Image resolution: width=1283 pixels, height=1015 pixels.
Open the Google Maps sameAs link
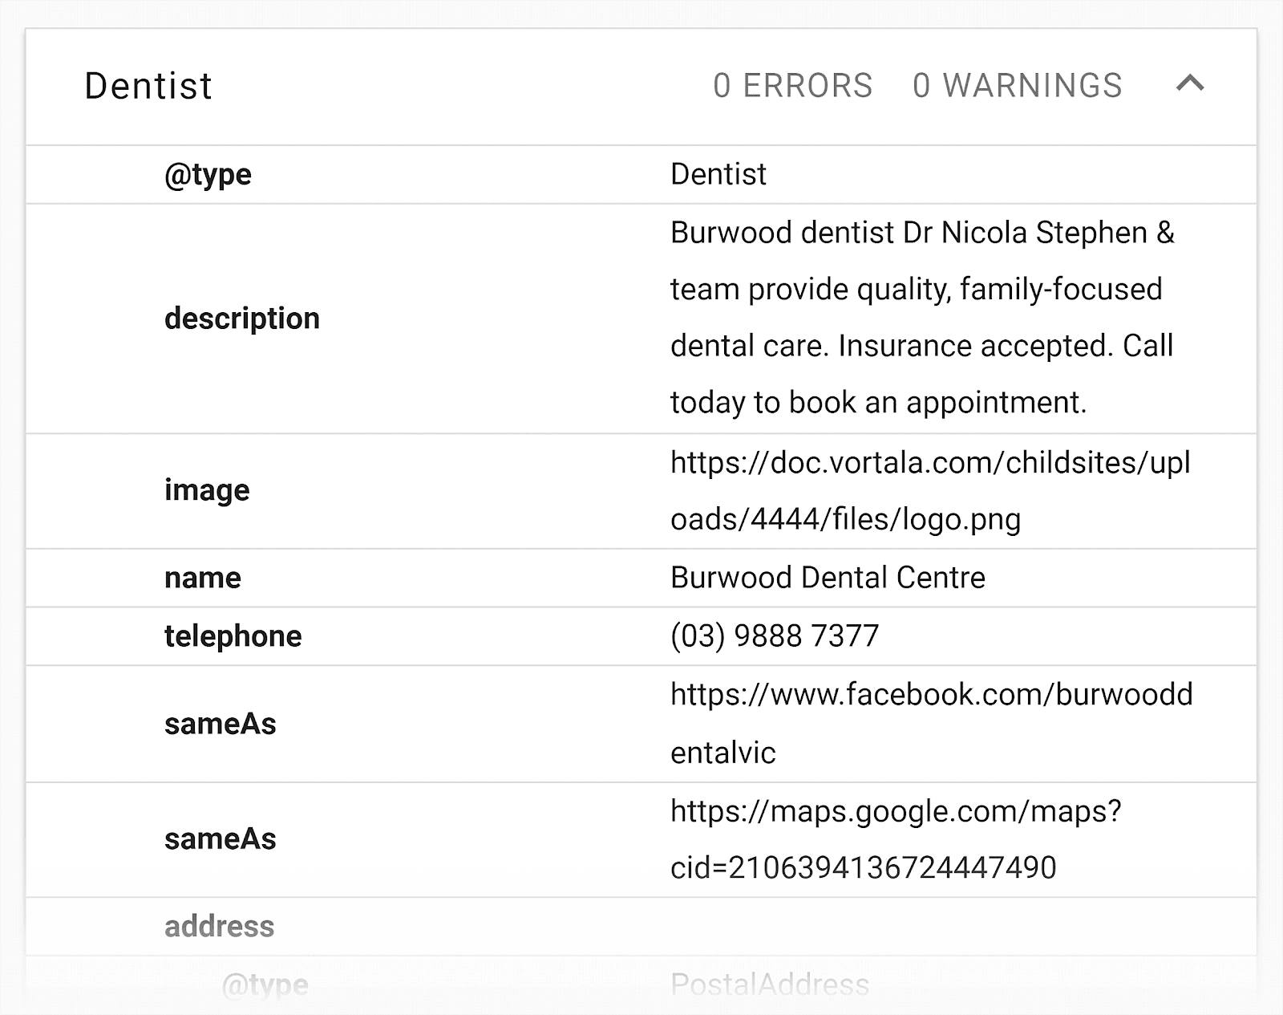896,839
